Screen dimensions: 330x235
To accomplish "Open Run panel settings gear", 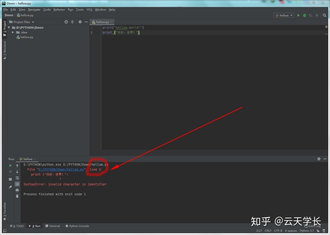I will [319, 159].
